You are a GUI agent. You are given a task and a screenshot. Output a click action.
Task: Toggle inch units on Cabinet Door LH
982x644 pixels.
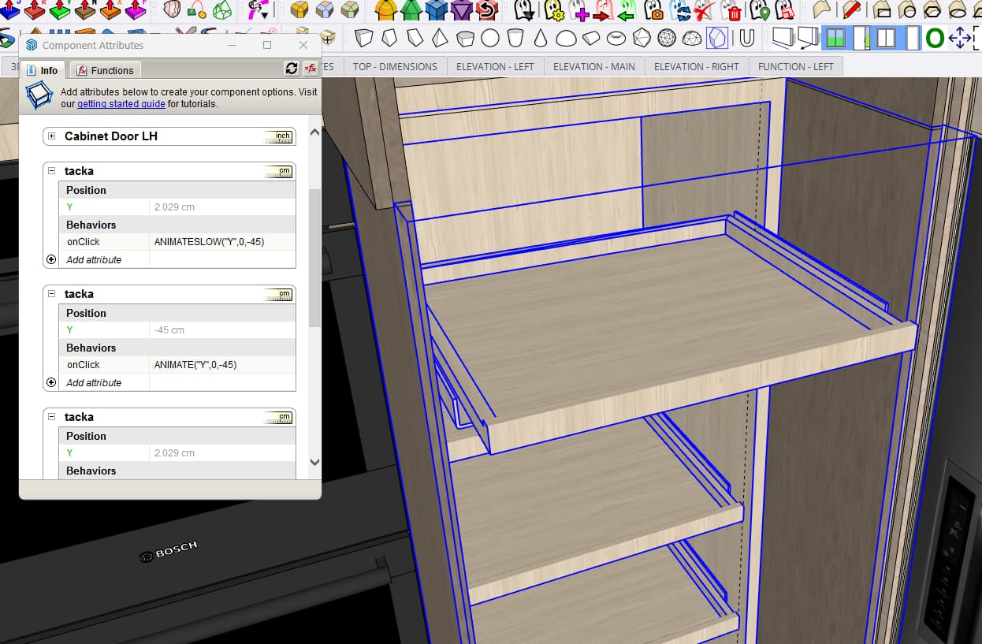[278, 136]
